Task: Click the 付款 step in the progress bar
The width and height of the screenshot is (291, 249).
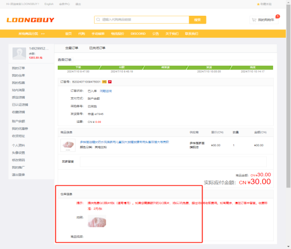Action: click(x=122, y=68)
